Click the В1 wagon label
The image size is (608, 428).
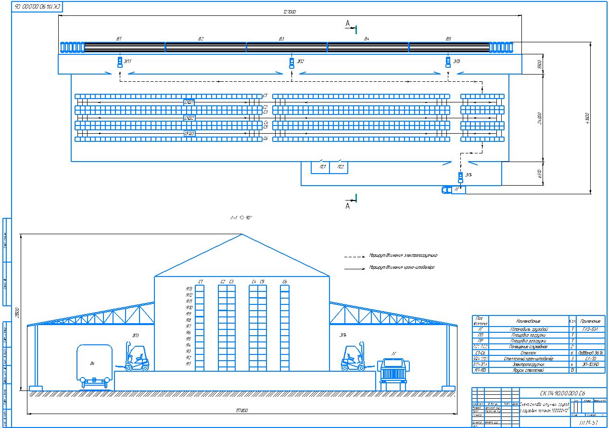pyautogui.click(x=119, y=38)
